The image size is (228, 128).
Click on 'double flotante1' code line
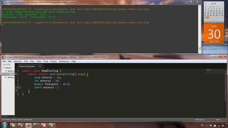tap(52, 84)
